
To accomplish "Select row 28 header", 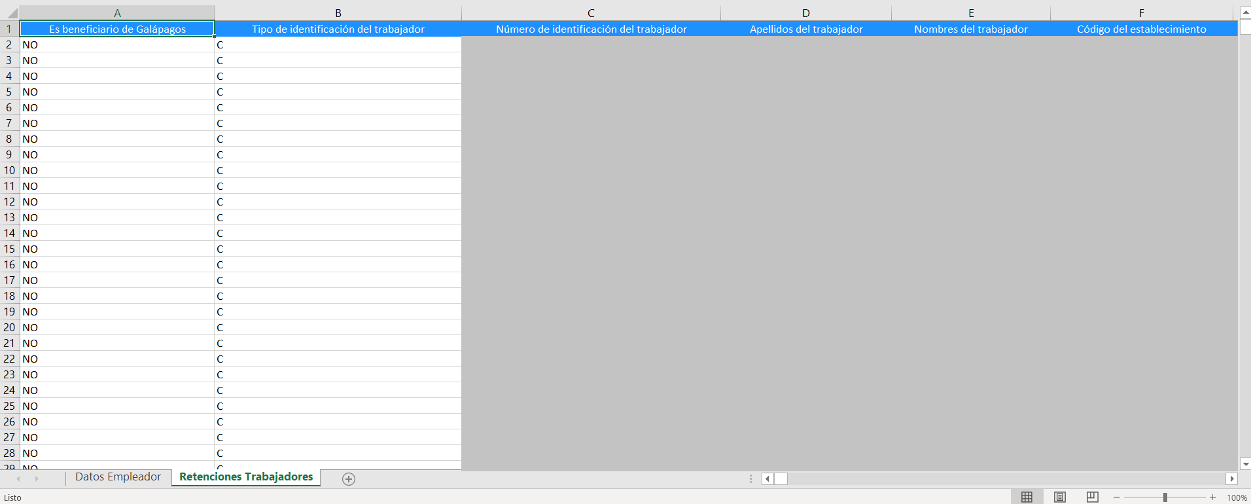I will tap(9, 453).
